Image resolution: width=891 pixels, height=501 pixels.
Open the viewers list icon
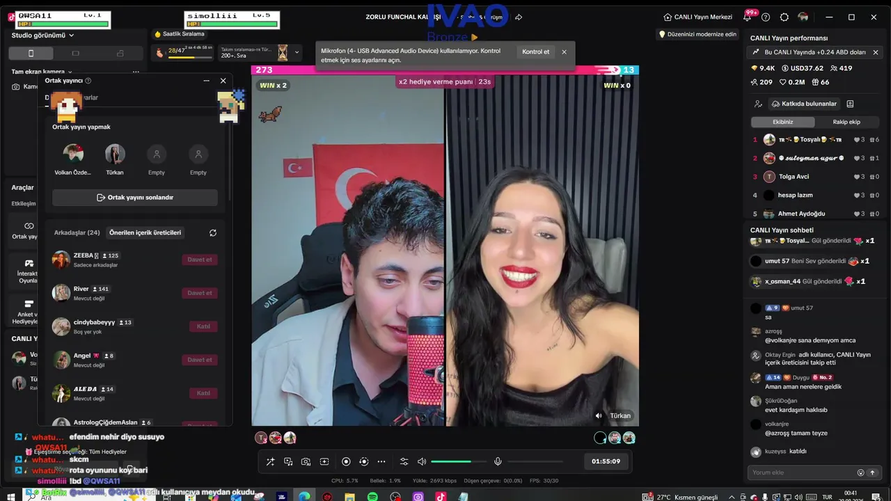click(x=758, y=104)
